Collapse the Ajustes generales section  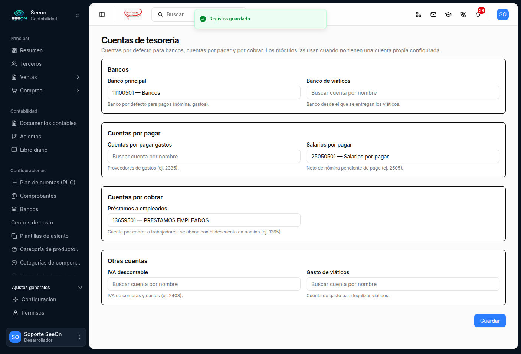tap(80, 288)
